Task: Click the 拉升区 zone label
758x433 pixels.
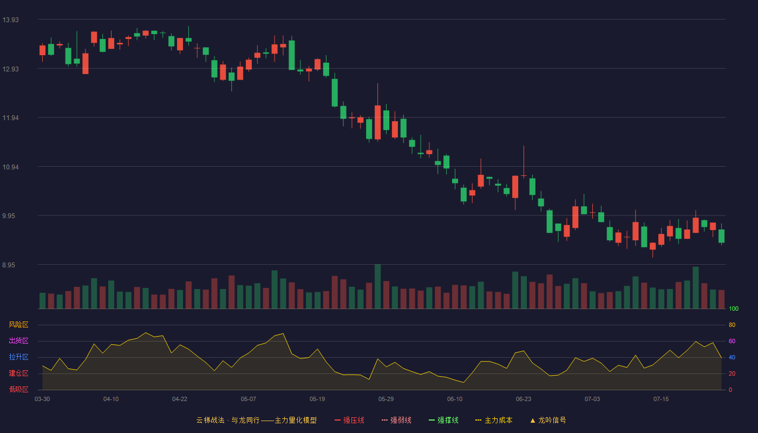Action: (x=18, y=357)
